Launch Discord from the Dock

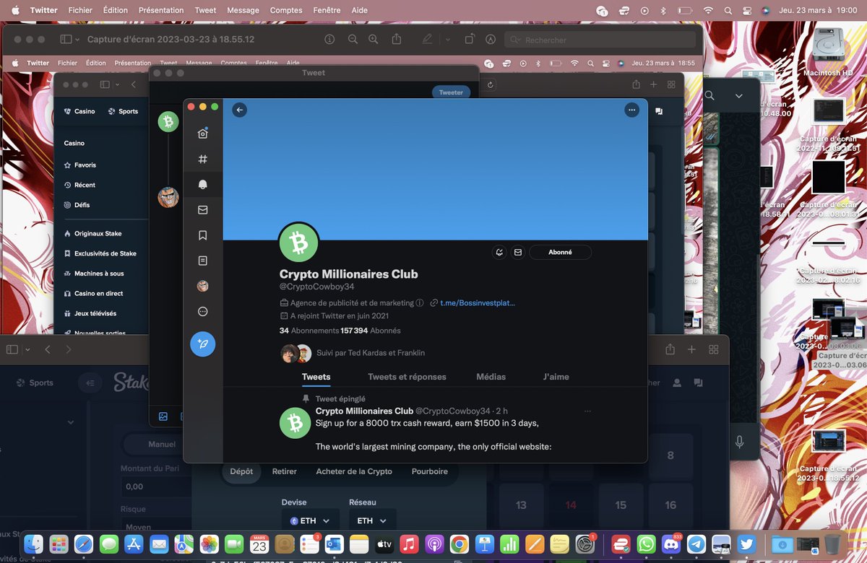pos(671,544)
